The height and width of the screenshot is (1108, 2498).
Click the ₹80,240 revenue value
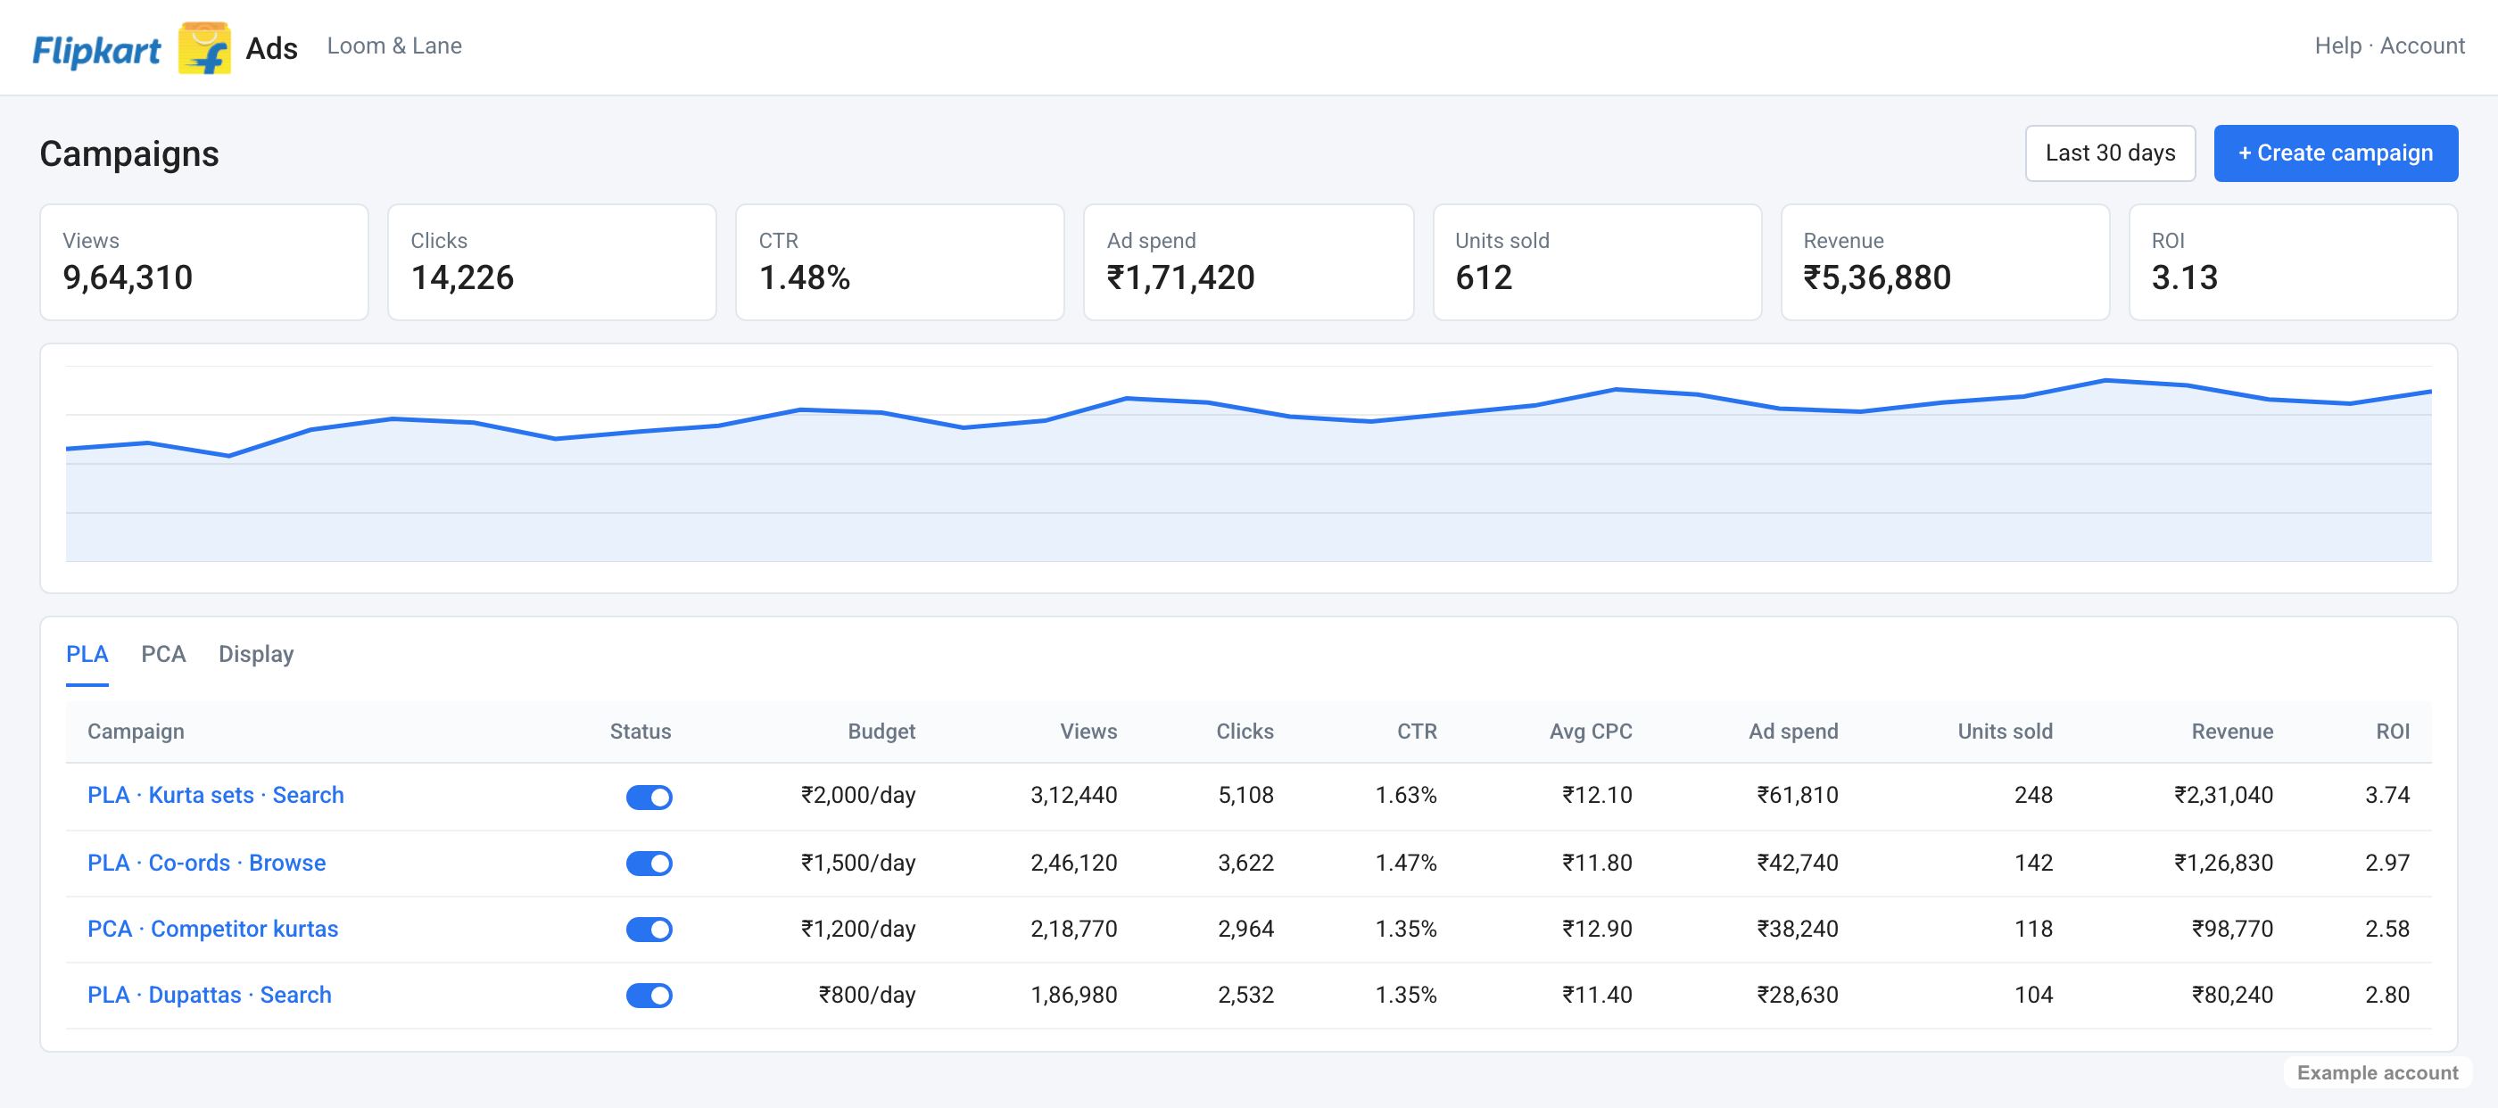pos(2232,995)
